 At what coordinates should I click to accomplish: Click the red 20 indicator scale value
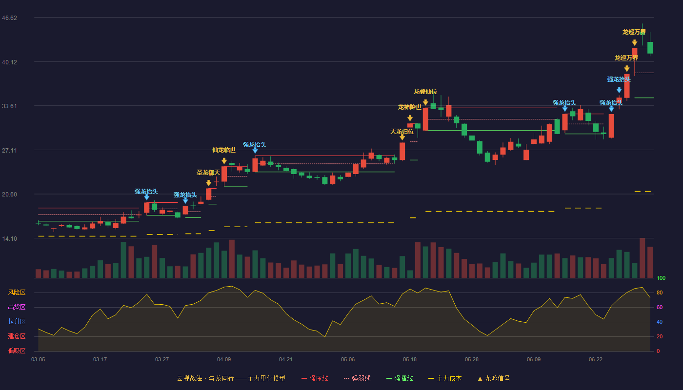click(x=660, y=336)
